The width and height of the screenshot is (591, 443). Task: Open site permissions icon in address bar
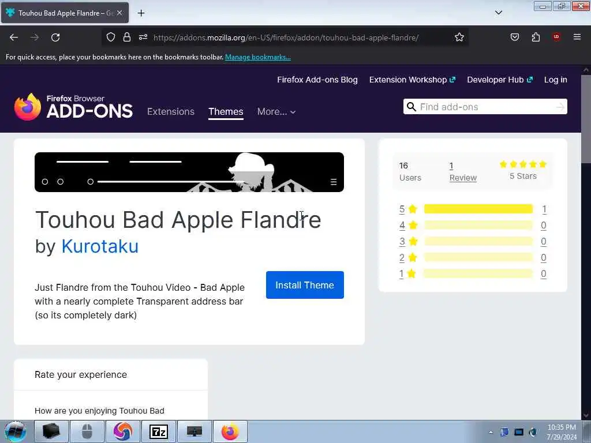(x=143, y=37)
